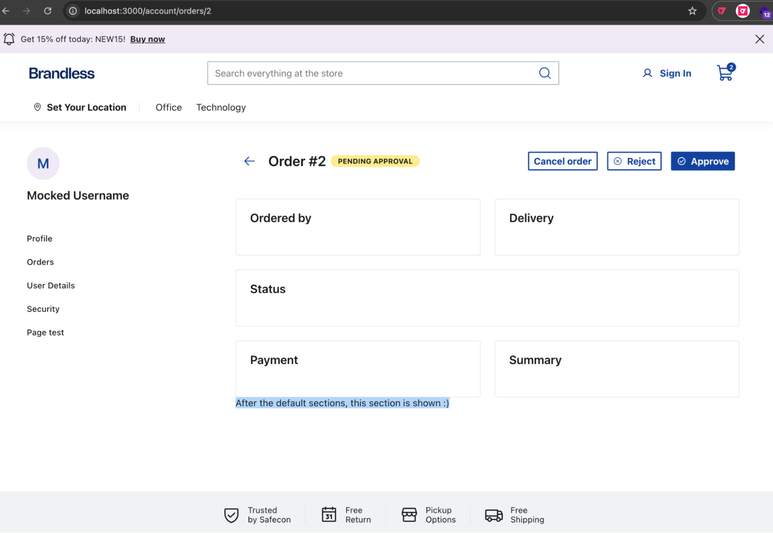Image resolution: width=773 pixels, height=533 pixels.
Task: Click the Cancel order button
Action: tap(563, 161)
